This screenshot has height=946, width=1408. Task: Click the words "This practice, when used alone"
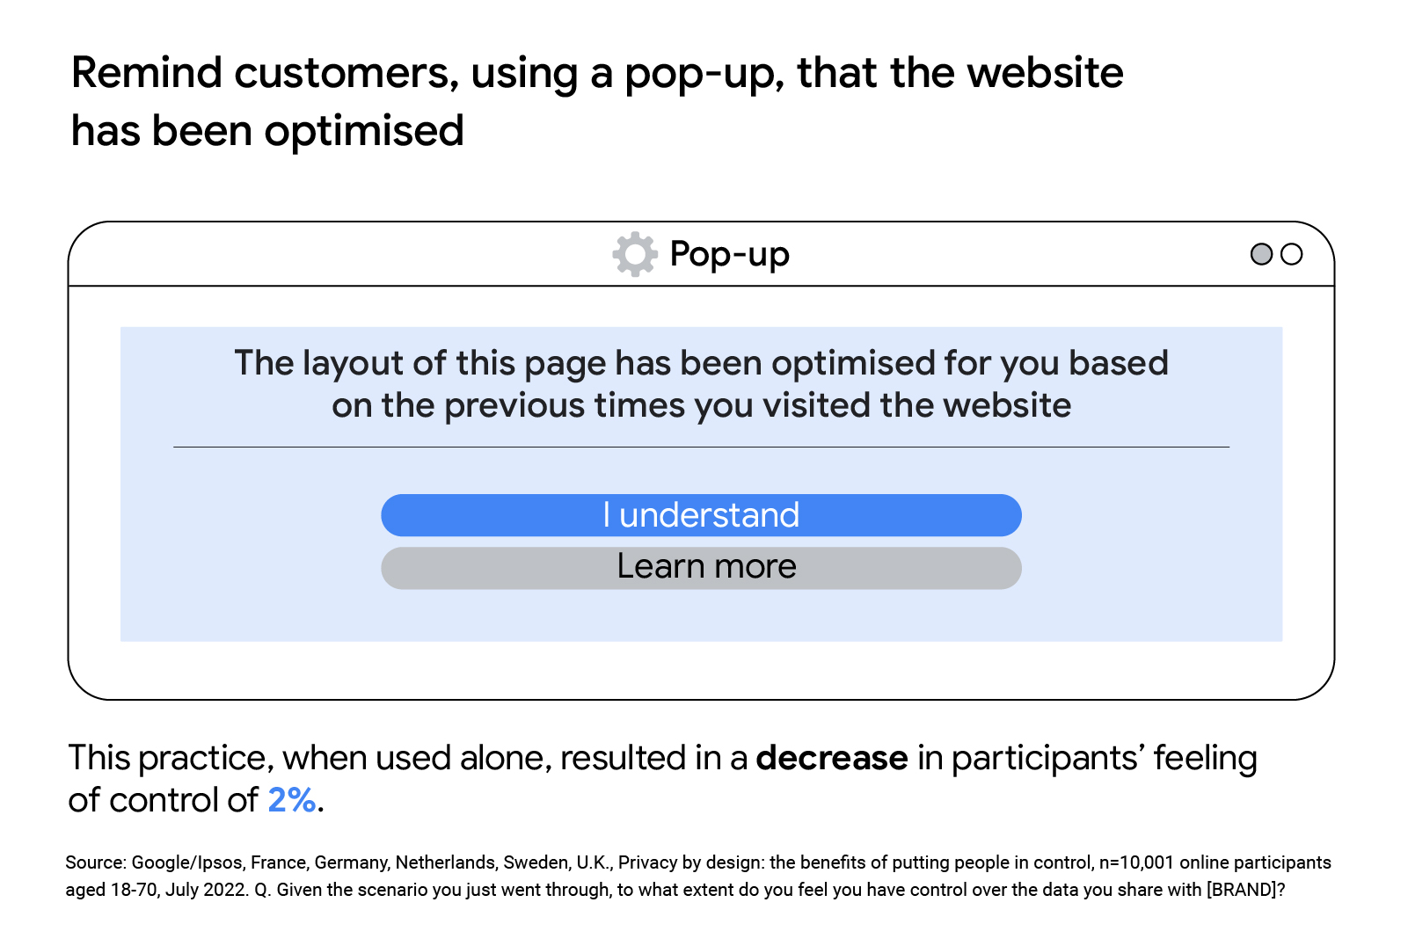point(310,759)
